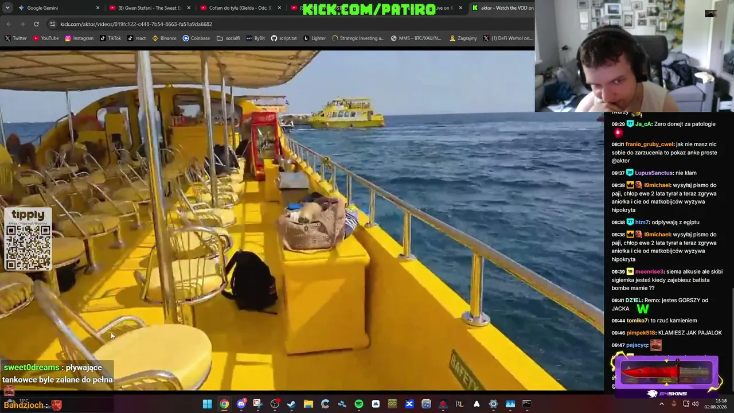The image size is (734, 413).
Task: Switch to the 'Cofam do tyłu' tab
Action: [x=241, y=8]
